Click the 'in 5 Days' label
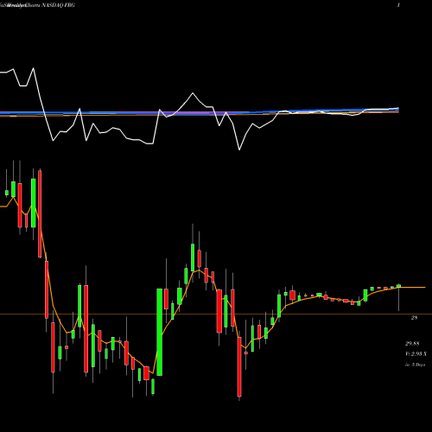The height and width of the screenshot is (432, 432). point(415,365)
